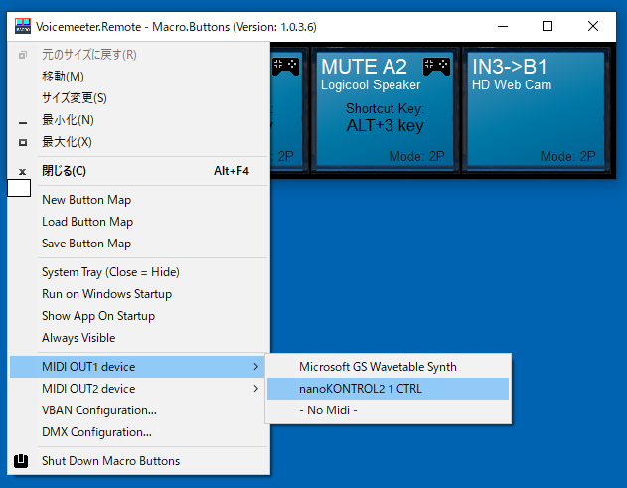Minimize the Macro Buttons window
The height and width of the screenshot is (488, 627).
(x=503, y=27)
